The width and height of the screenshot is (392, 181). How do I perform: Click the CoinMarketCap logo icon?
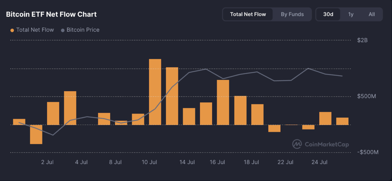297,144
